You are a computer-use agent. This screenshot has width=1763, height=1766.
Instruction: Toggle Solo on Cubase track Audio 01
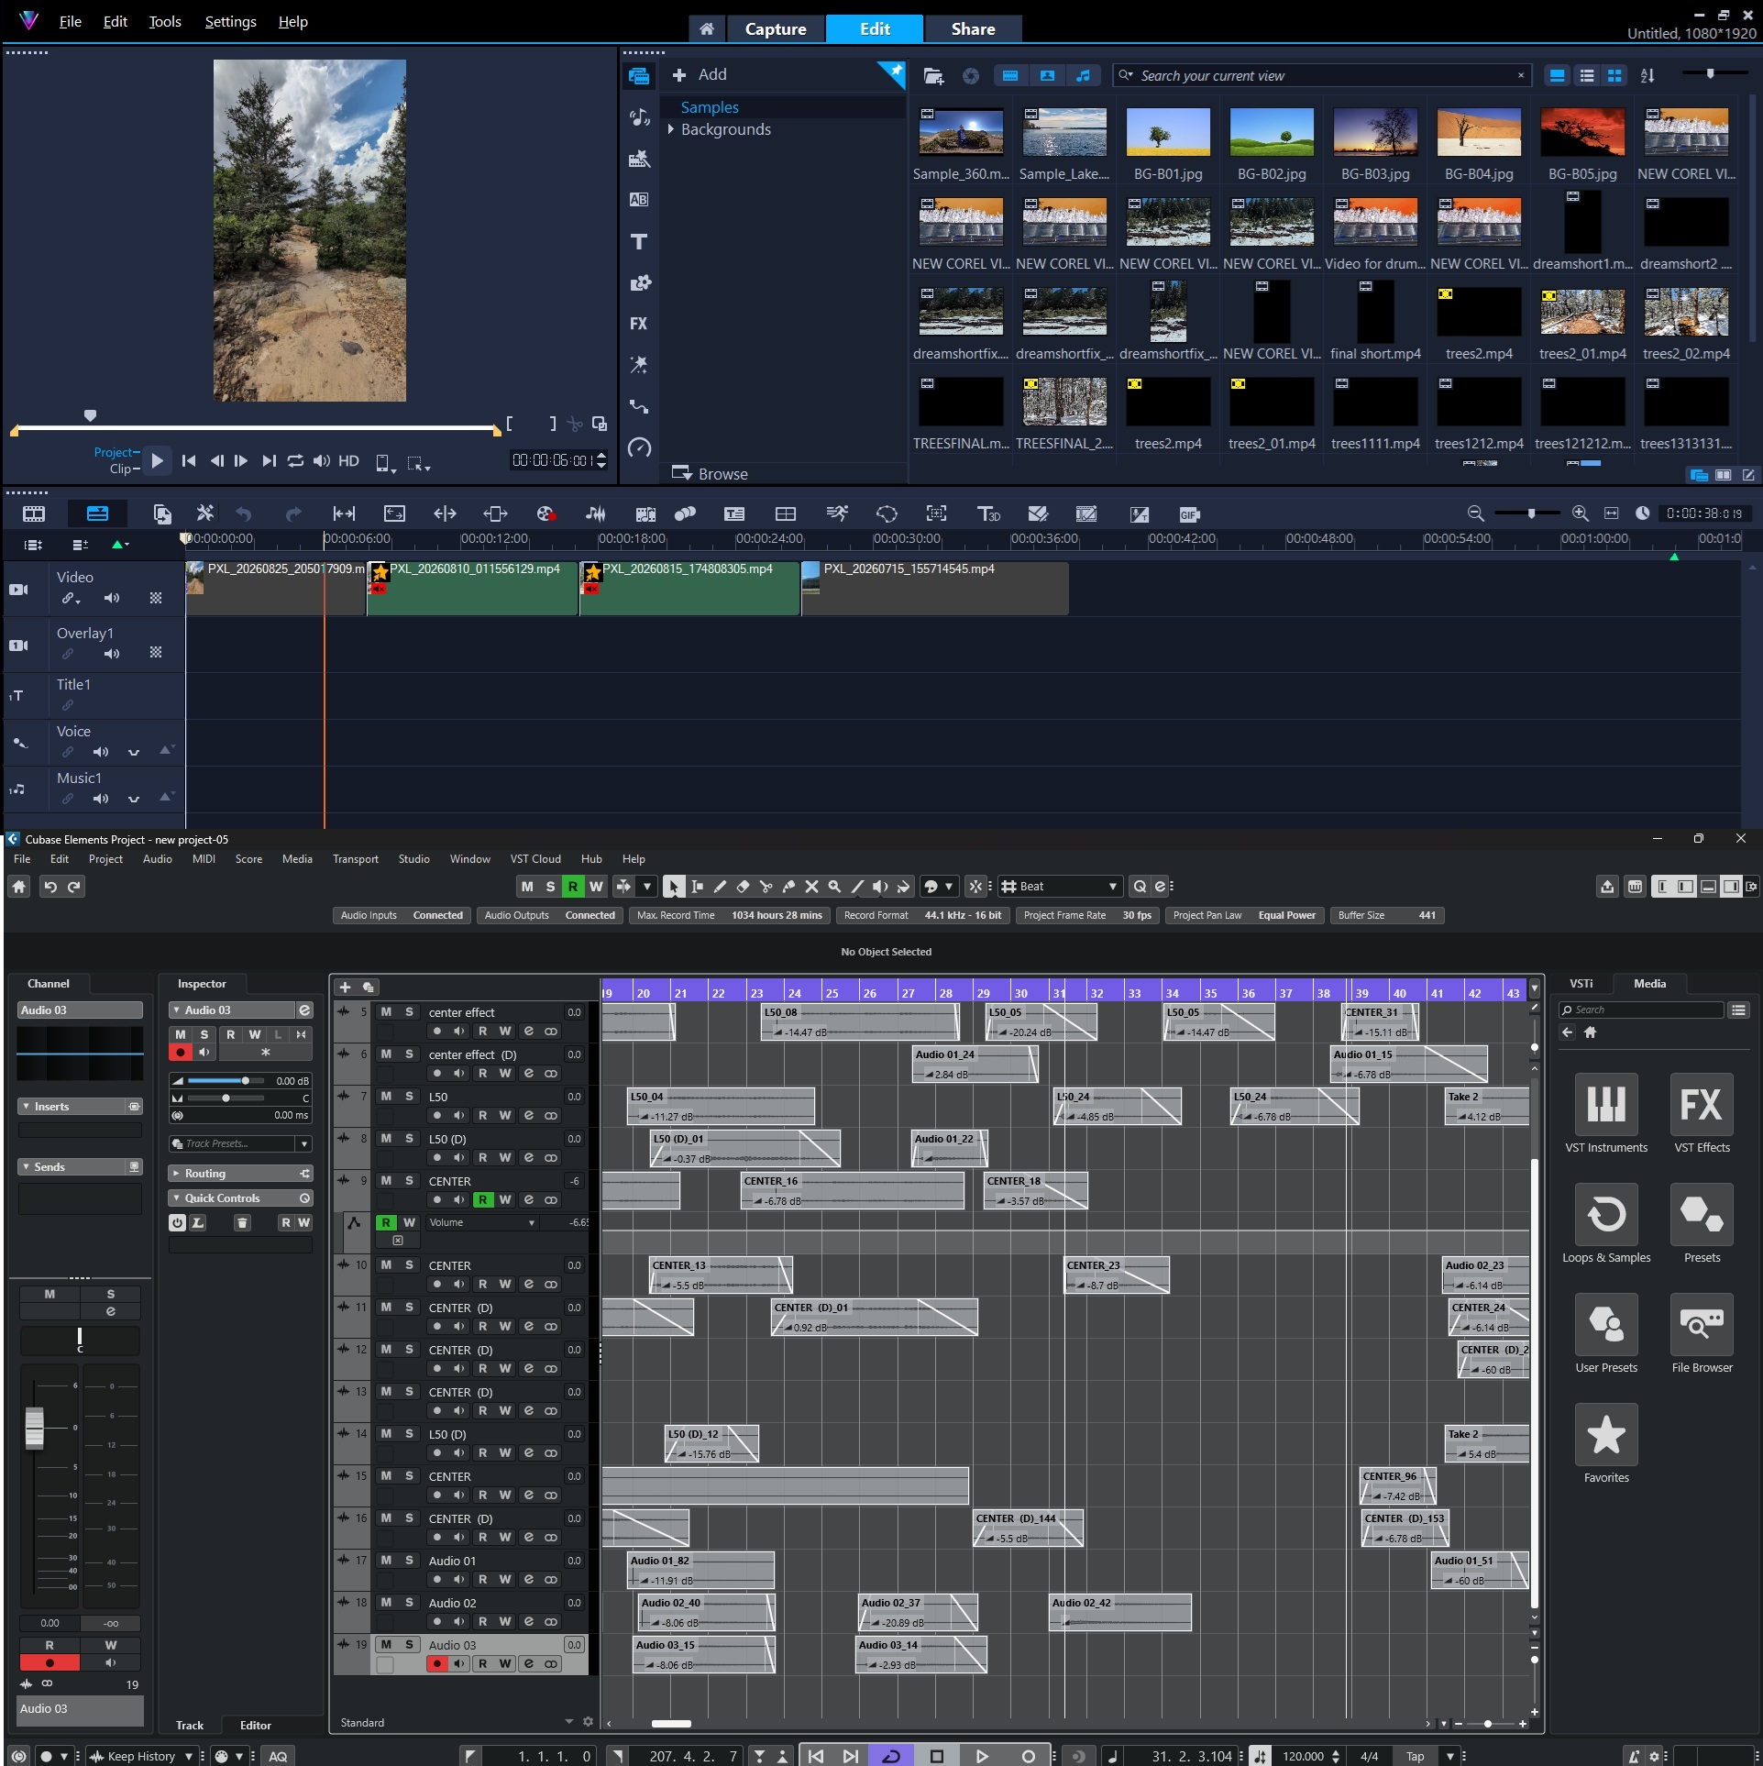(409, 1561)
